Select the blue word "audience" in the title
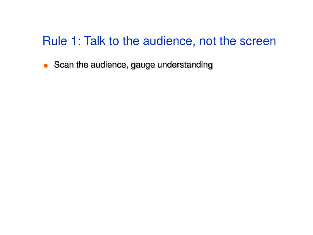This screenshot has width=313, height=235. [168, 41]
